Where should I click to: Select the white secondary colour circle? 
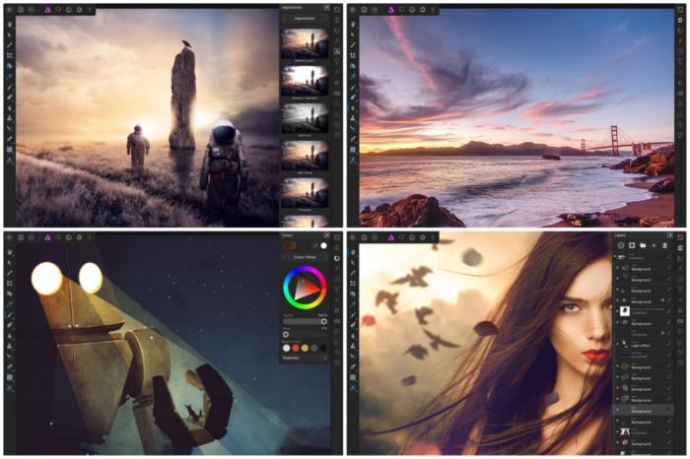[x=324, y=246]
